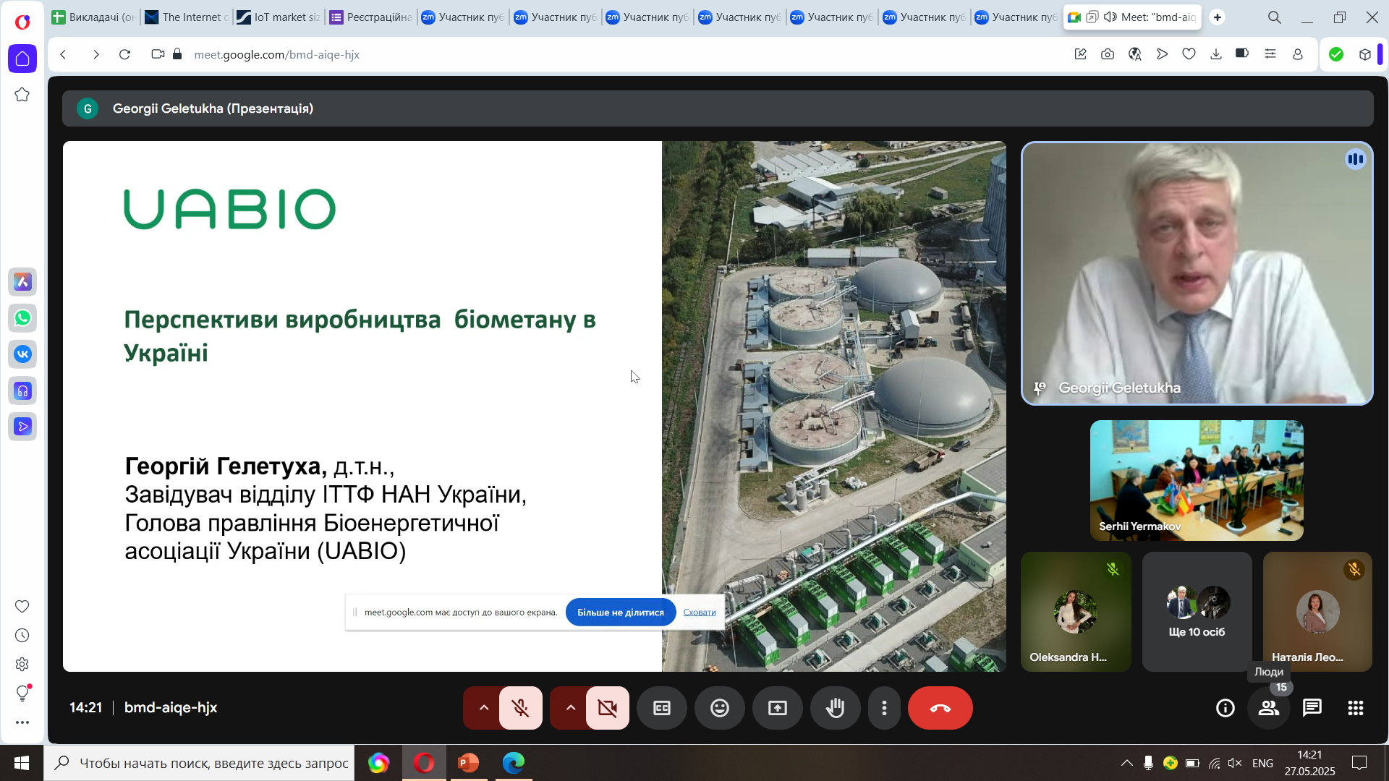Toggle the muted microphone button
The width and height of the screenshot is (1389, 781).
pos(520,708)
